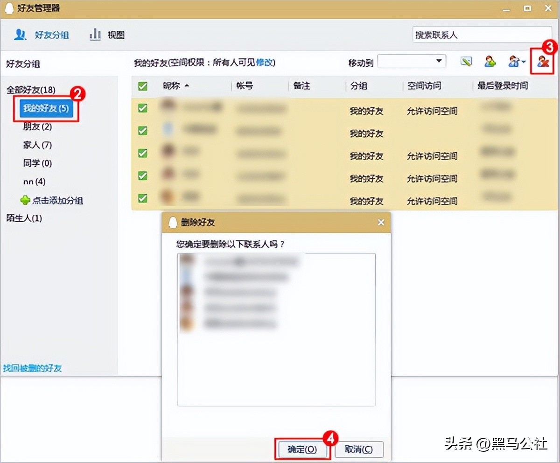Viewport: 560px width, 463px height.
Task: Select the 陌生人(1) group
Action: coord(24,218)
